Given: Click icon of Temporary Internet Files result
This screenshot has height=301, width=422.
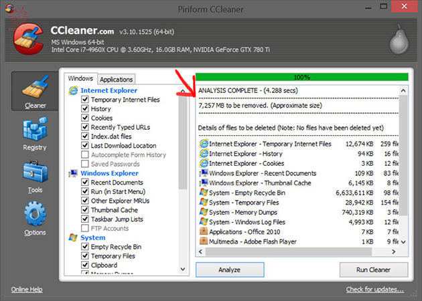Looking at the screenshot, I should click(204, 144).
